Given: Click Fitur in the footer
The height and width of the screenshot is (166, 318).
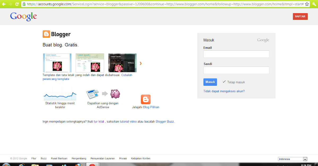Looking at the screenshot, I should point(34,158).
